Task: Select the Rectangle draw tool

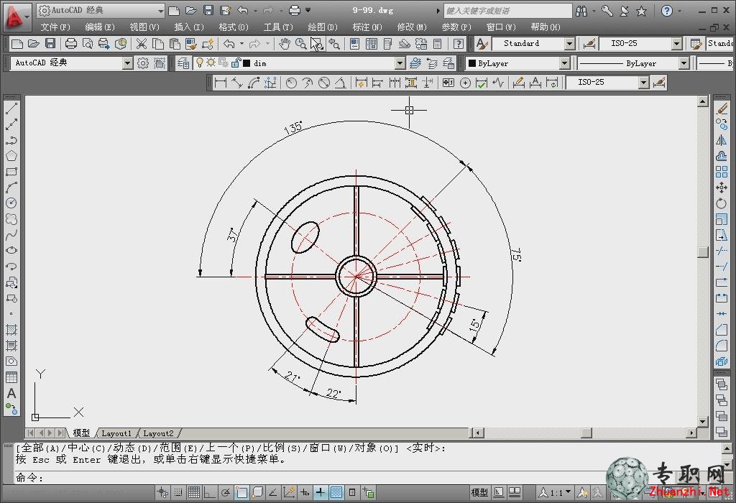Action: [11, 172]
